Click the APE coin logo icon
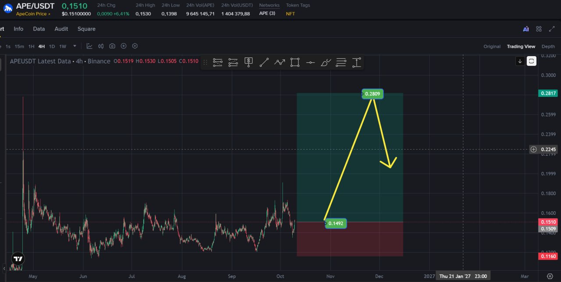Screen dimensions: 561x282 click(8, 8)
